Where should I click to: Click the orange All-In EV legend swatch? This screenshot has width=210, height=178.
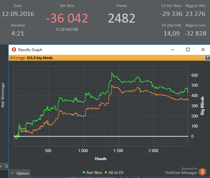[106, 172]
